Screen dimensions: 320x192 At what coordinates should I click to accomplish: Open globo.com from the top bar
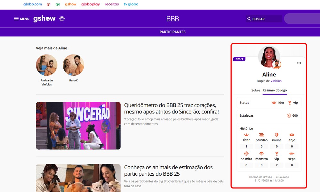33,4
